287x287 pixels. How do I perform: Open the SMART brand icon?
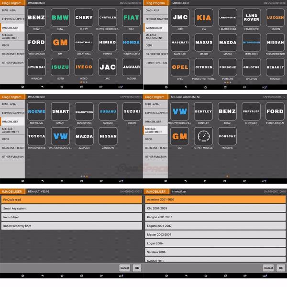coord(60,111)
